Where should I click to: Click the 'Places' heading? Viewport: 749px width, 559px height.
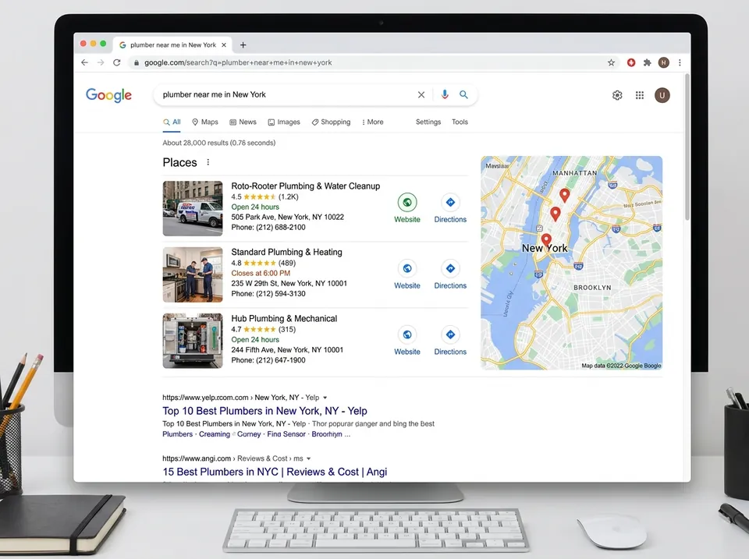click(179, 162)
